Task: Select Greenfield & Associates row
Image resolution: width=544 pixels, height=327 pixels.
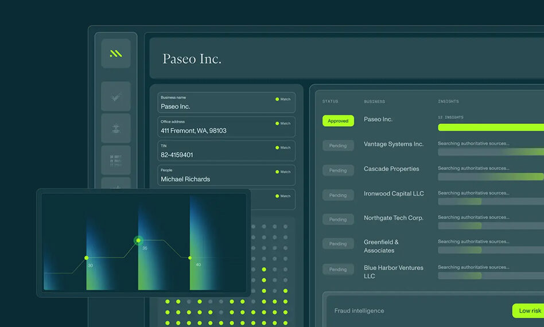Action: (381, 246)
